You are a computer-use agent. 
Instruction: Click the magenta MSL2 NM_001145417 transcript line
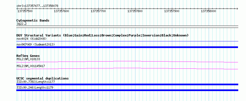click(127, 68)
